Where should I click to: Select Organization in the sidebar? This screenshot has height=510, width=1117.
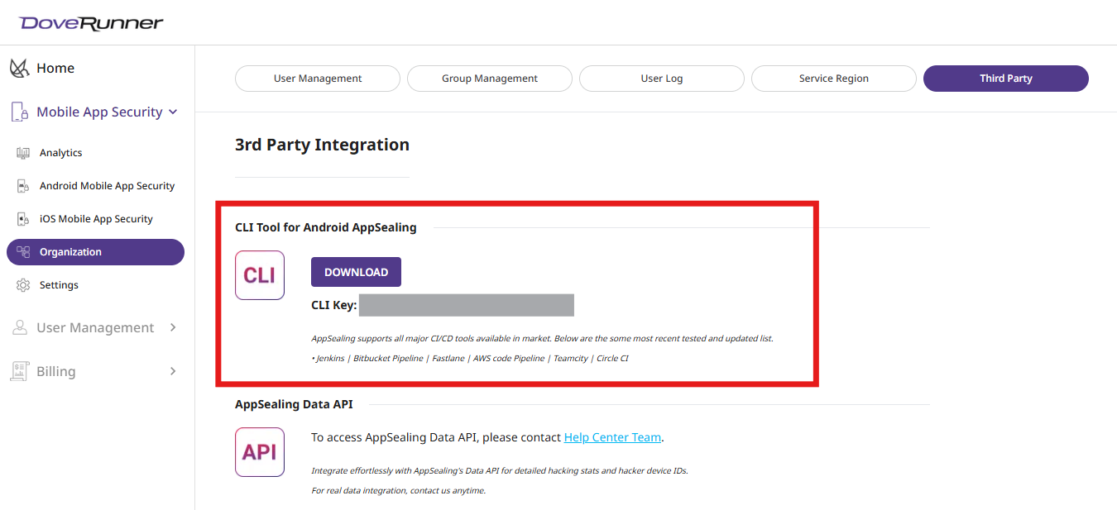click(x=96, y=252)
